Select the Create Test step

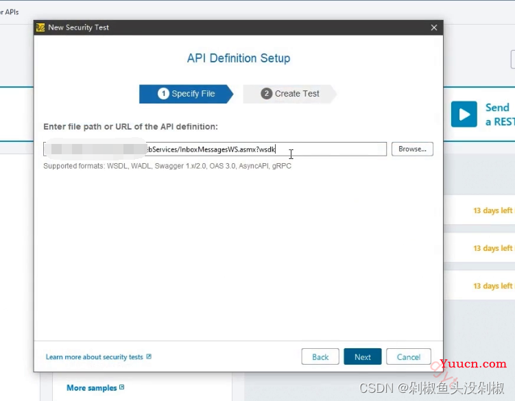tap(289, 94)
